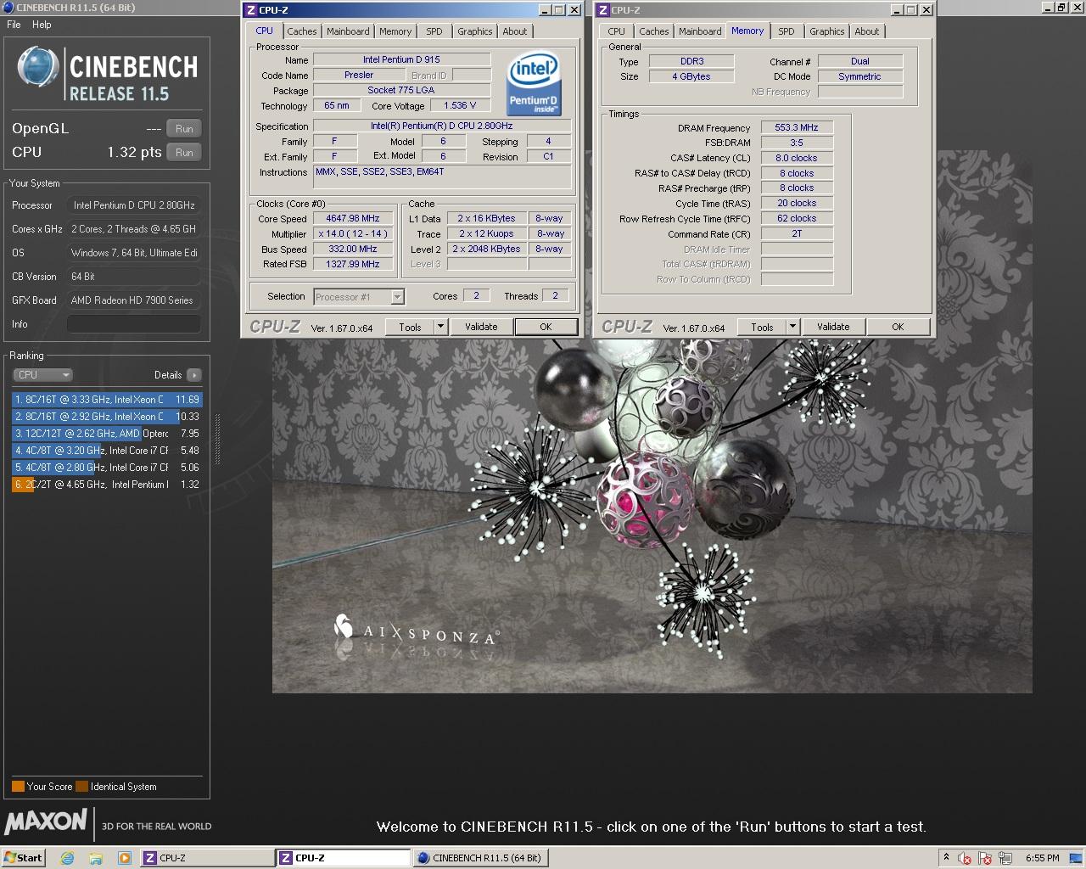Select ranking row 4C/8T @ 3.20 GHz

[107, 451]
